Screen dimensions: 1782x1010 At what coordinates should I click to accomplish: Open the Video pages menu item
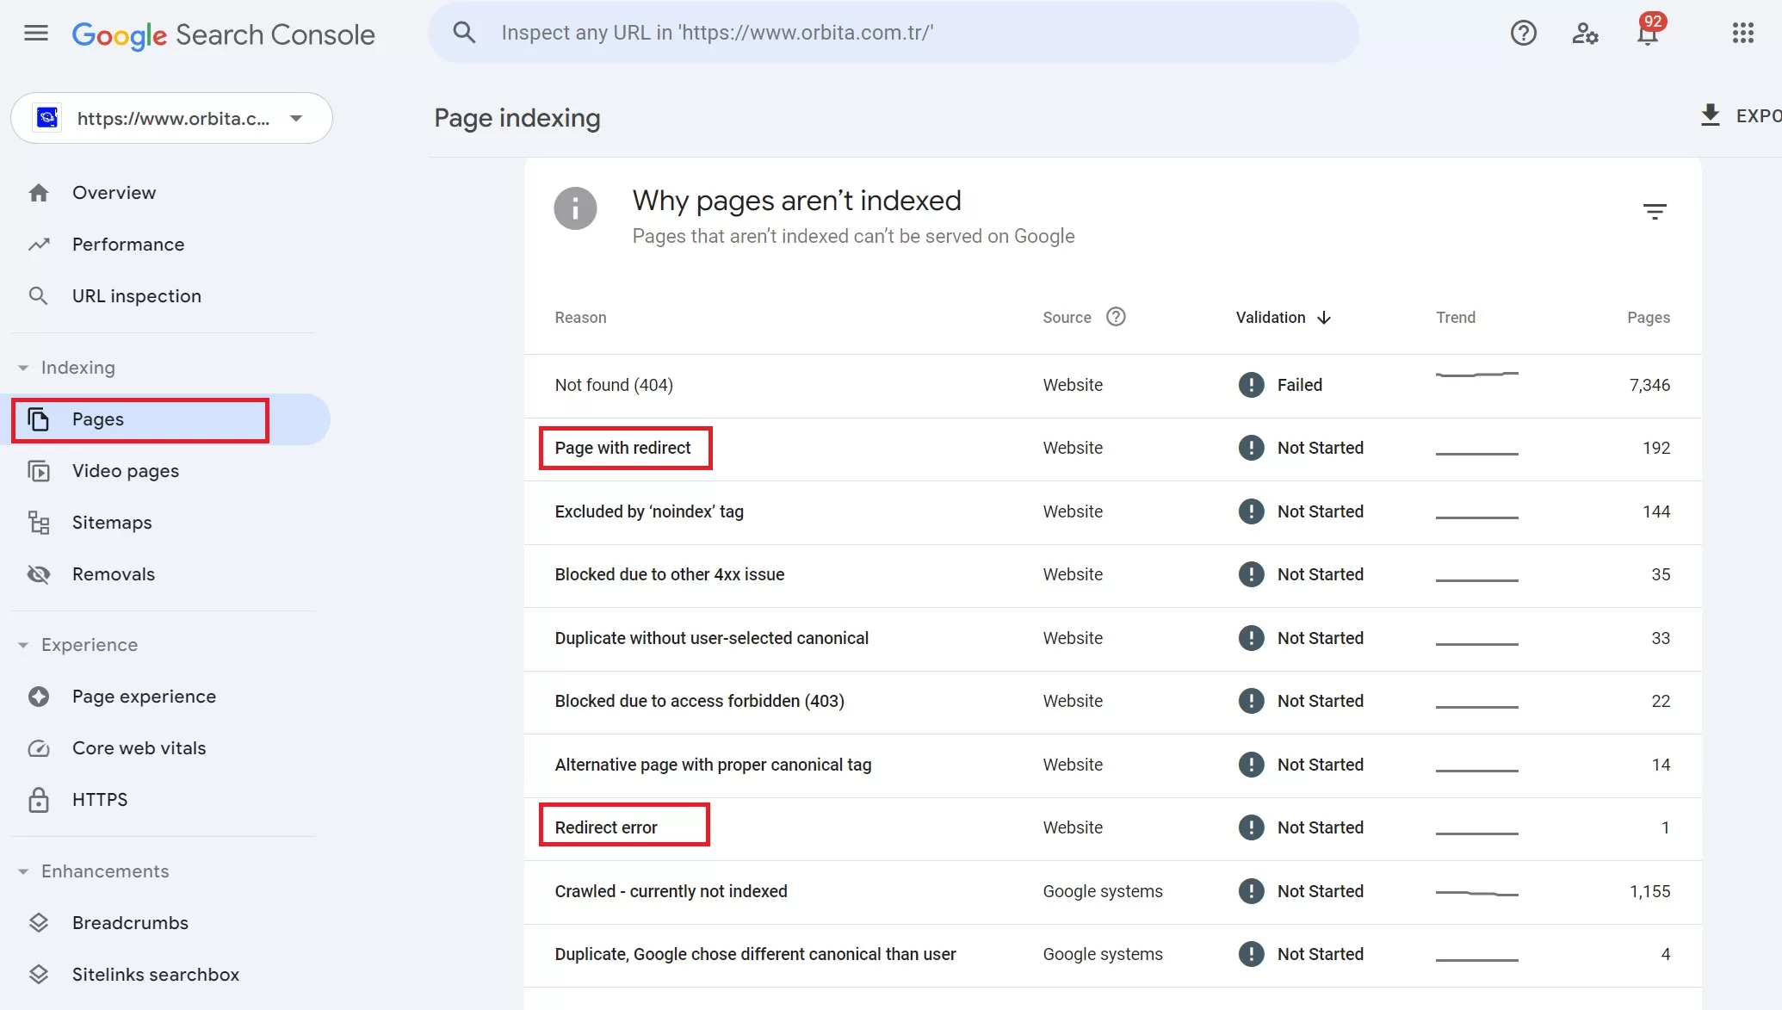coord(165,471)
